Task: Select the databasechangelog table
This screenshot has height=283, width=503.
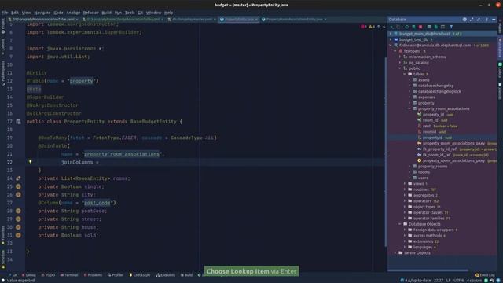Action: [435, 86]
